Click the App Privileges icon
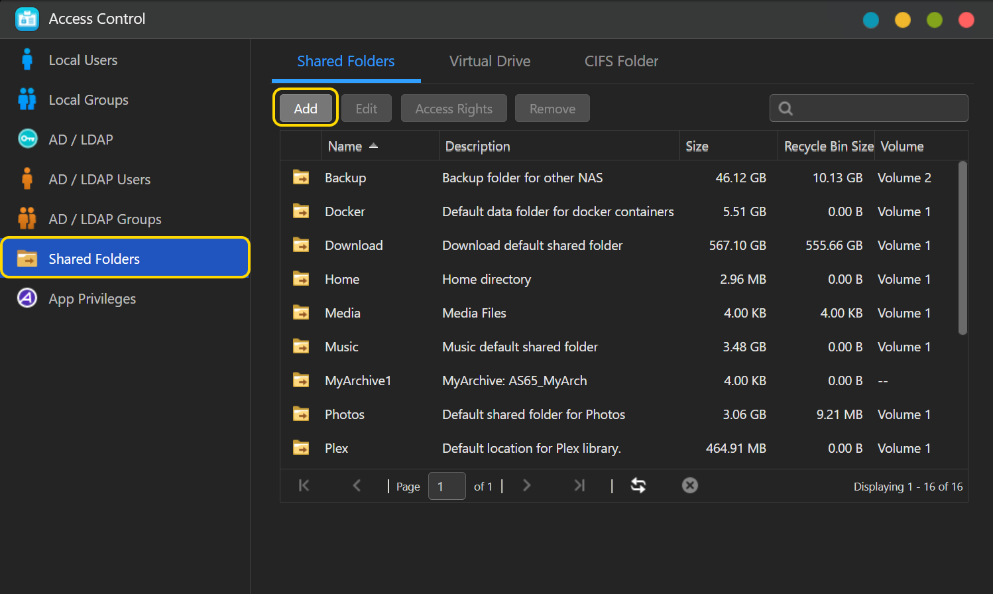 (27, 298)
